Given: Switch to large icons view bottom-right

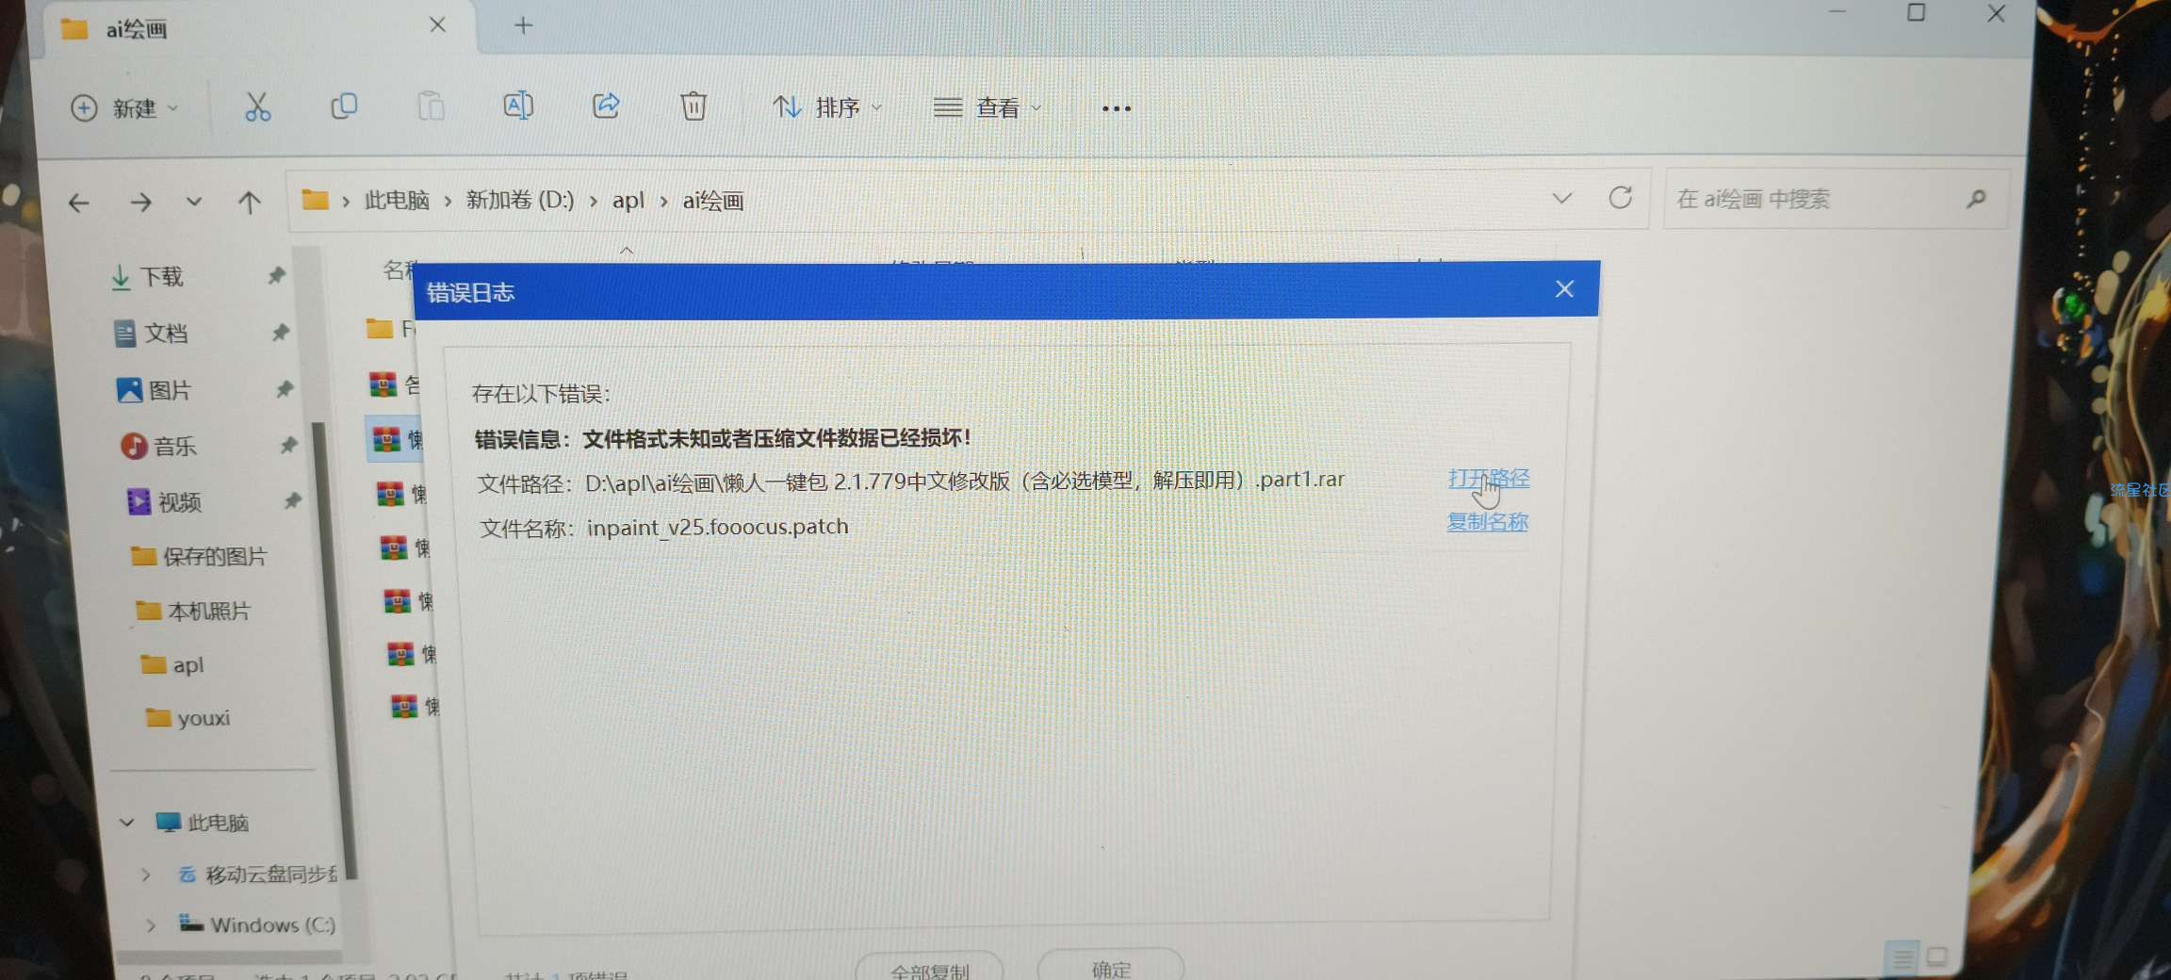Looking at the screenshot, I should 1937,957.
